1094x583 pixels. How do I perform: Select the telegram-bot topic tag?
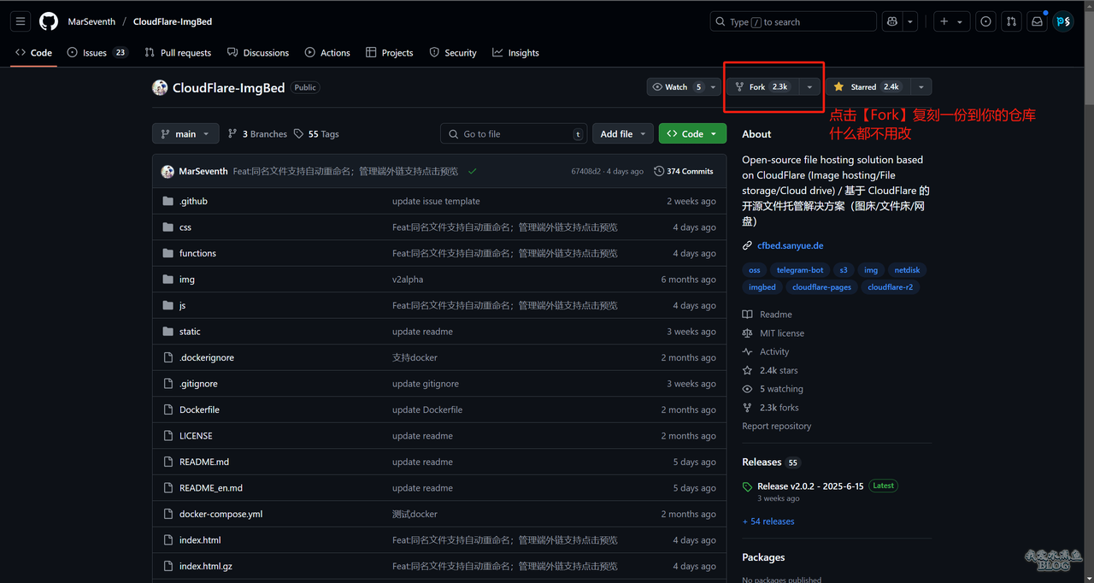pos(800,270)
